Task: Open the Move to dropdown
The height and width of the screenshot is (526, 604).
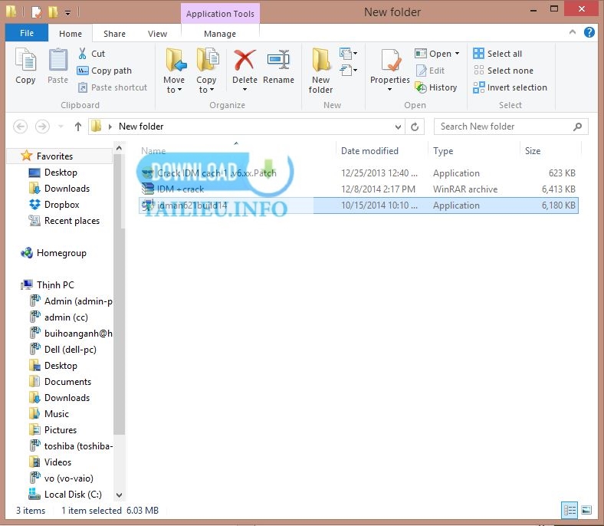Action: tap(174, 71)
